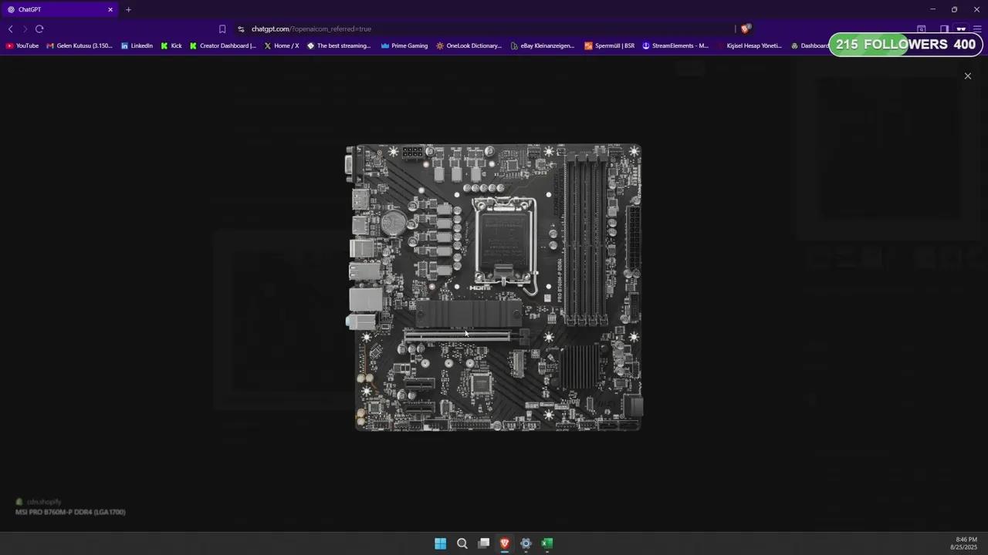Open the YouTube bookmark
The height and width of the screenshot is (555, 988).
tap(22, 45)
